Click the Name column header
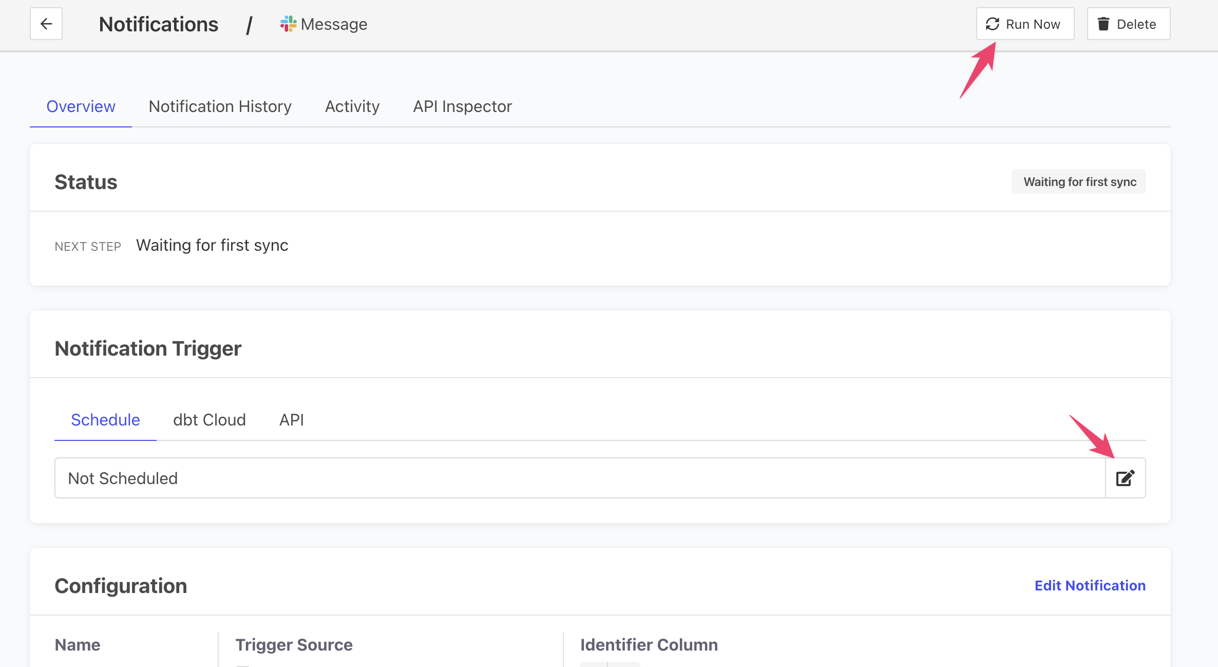1218x667 pixels. coord(78,645)
